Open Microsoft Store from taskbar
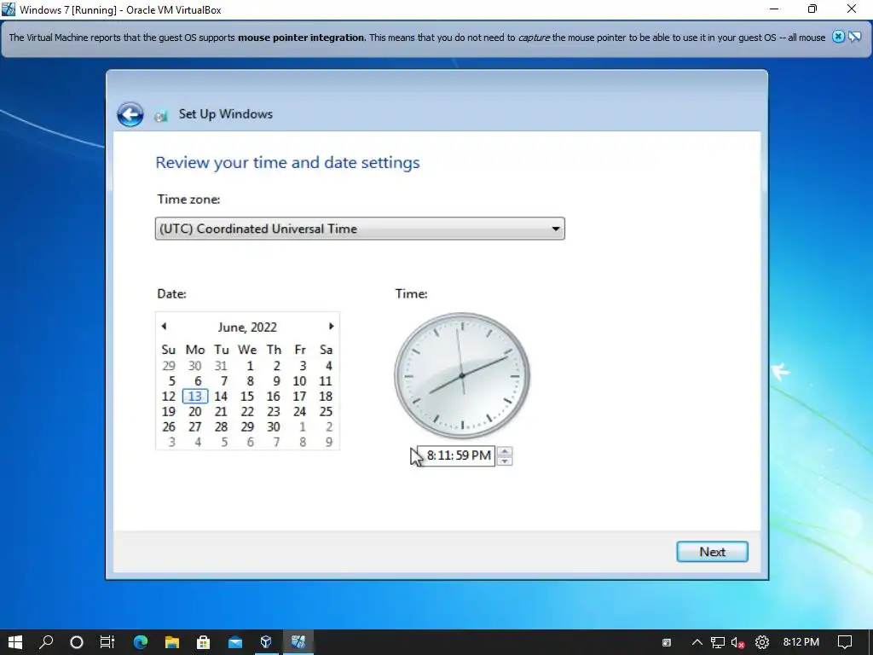The image size is (873, 655). (x=203, y=642)
